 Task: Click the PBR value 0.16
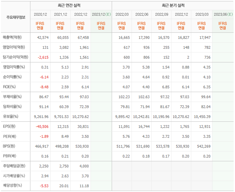click(45, 156)
